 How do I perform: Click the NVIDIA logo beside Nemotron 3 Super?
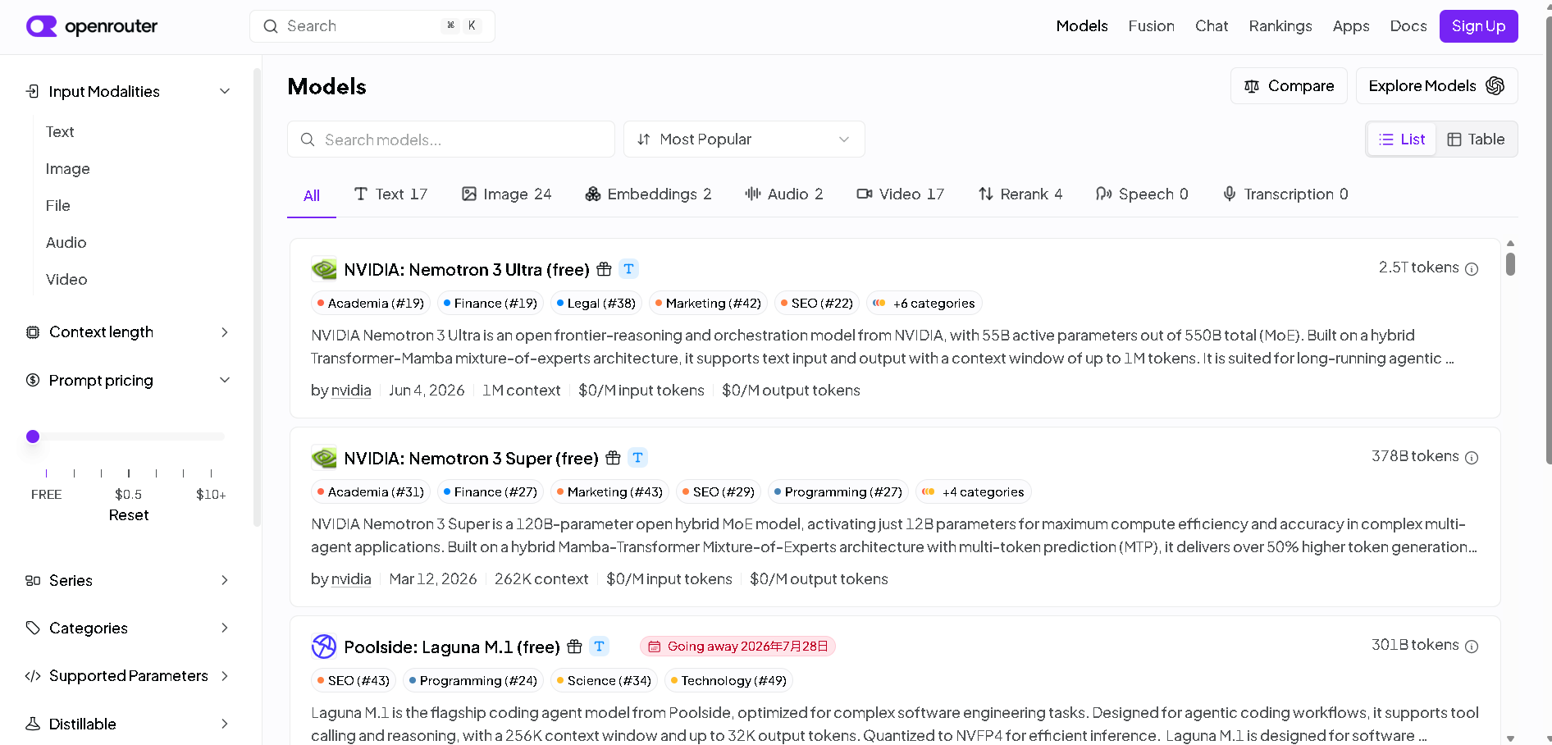click(x=324, y=458)
